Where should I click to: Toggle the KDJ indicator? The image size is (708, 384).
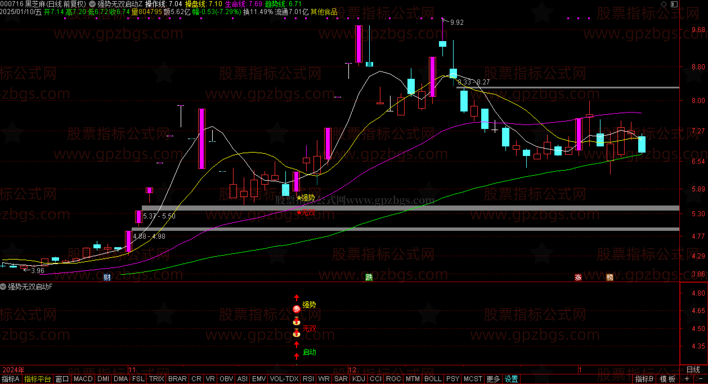point(359,379)
